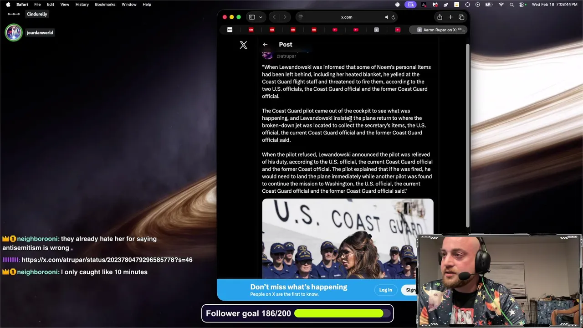Switch to the white three-dots favicon tab
The image size is (583, 328).
click(x=230, y=30)
